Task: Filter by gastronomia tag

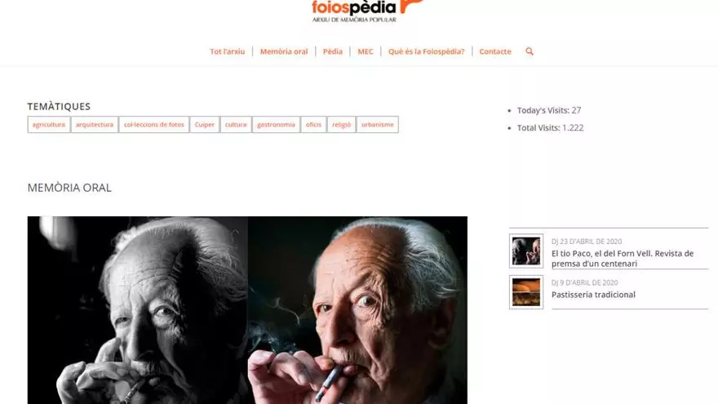Action: [276, 125]
